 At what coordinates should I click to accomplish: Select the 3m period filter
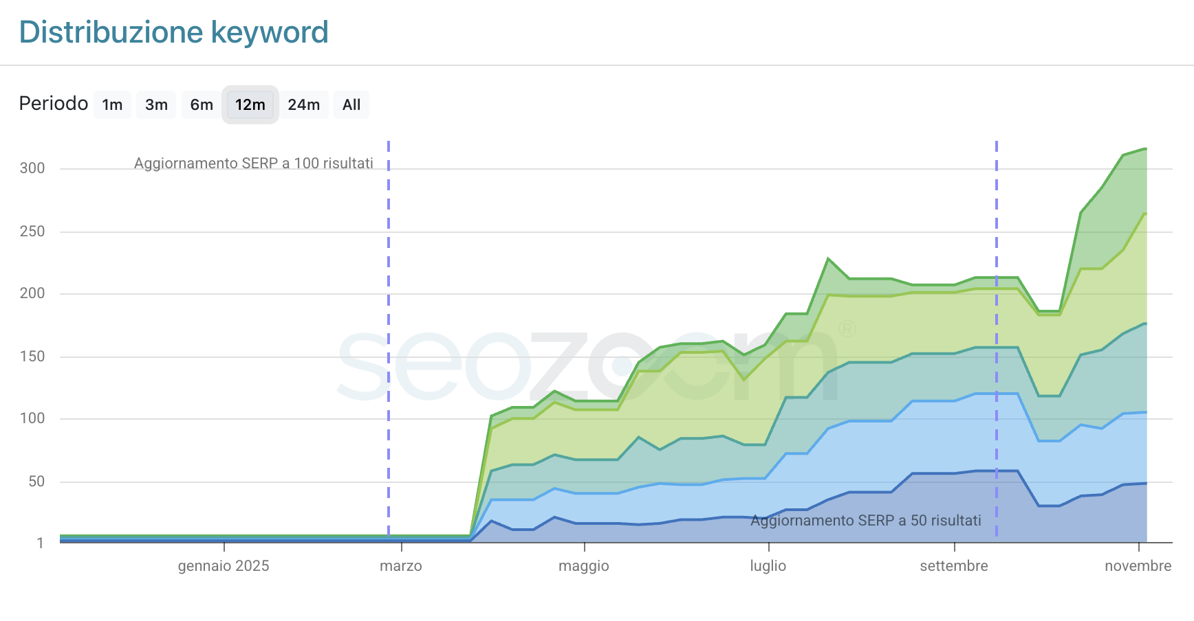tap(156, 104)
